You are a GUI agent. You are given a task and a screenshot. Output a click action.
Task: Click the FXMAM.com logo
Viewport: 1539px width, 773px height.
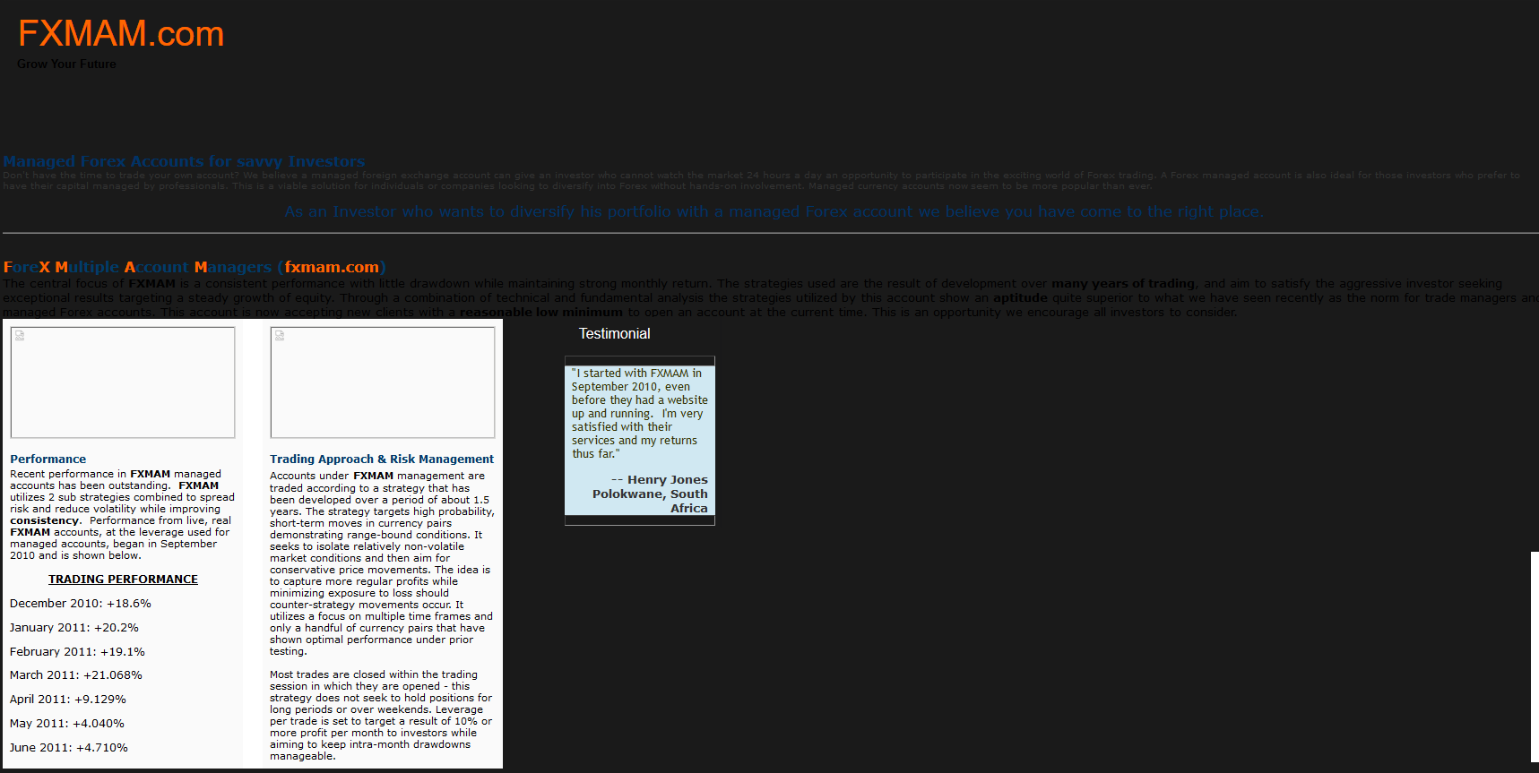click(x=121, y=34)
